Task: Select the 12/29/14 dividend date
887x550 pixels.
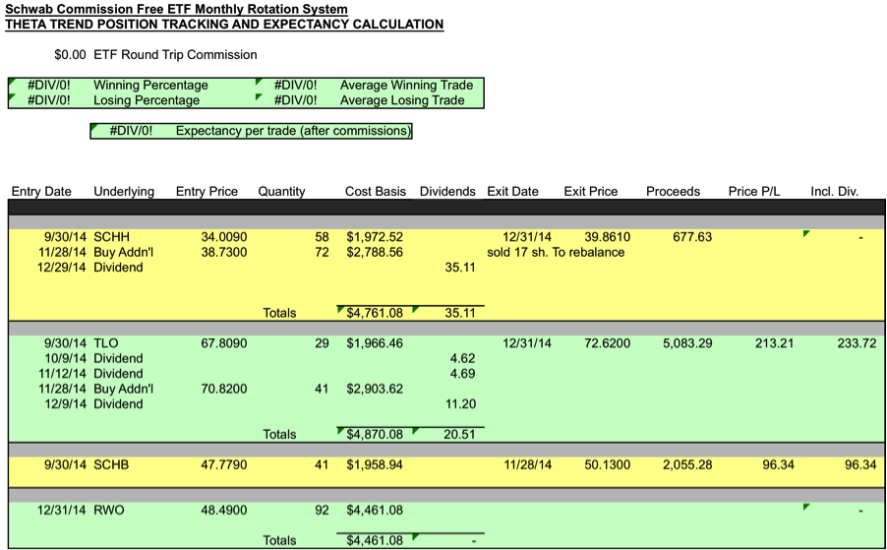Action: (x=62, y=268)
